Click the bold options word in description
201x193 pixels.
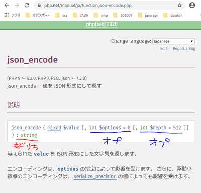68,169
